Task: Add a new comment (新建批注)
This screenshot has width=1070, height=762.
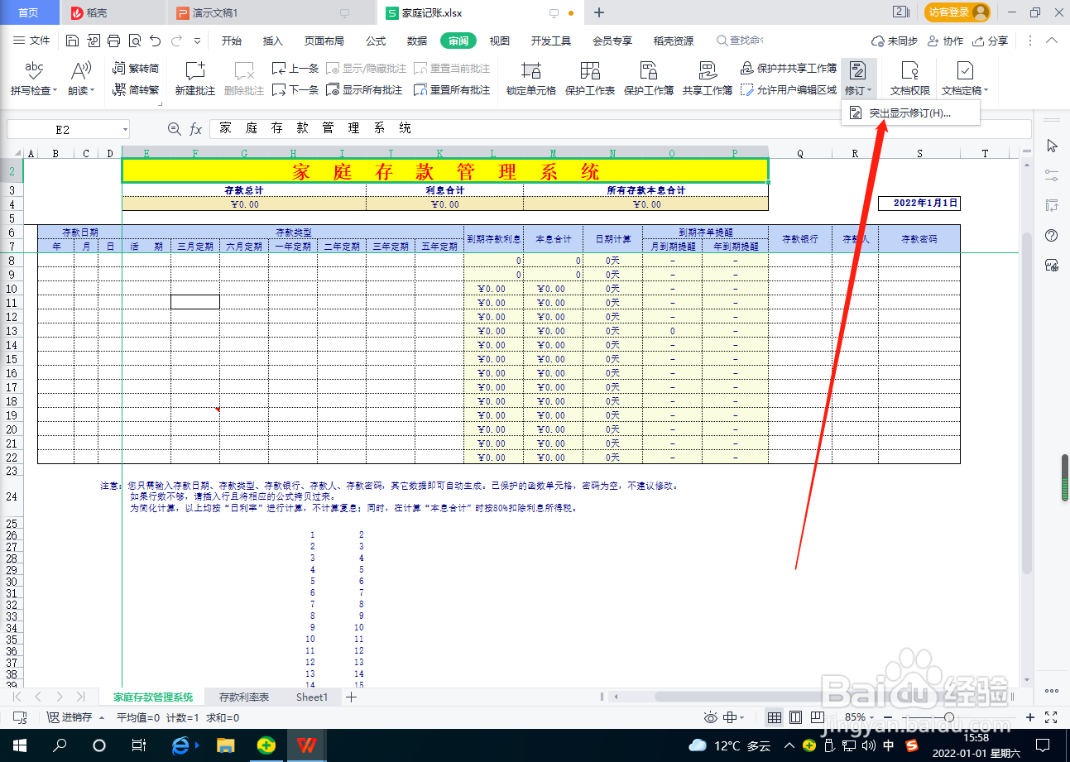Action: [195, 79]
